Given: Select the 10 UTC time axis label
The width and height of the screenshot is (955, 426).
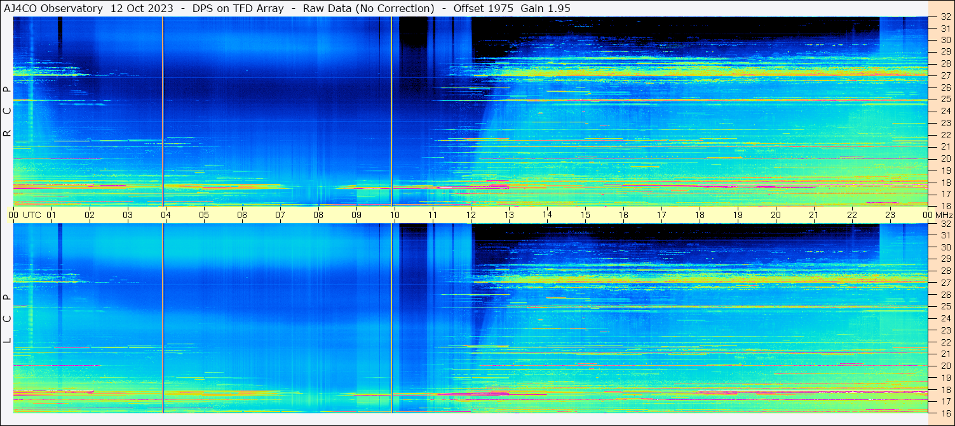Looking at the screenshot, I should (x=394, y=215).
